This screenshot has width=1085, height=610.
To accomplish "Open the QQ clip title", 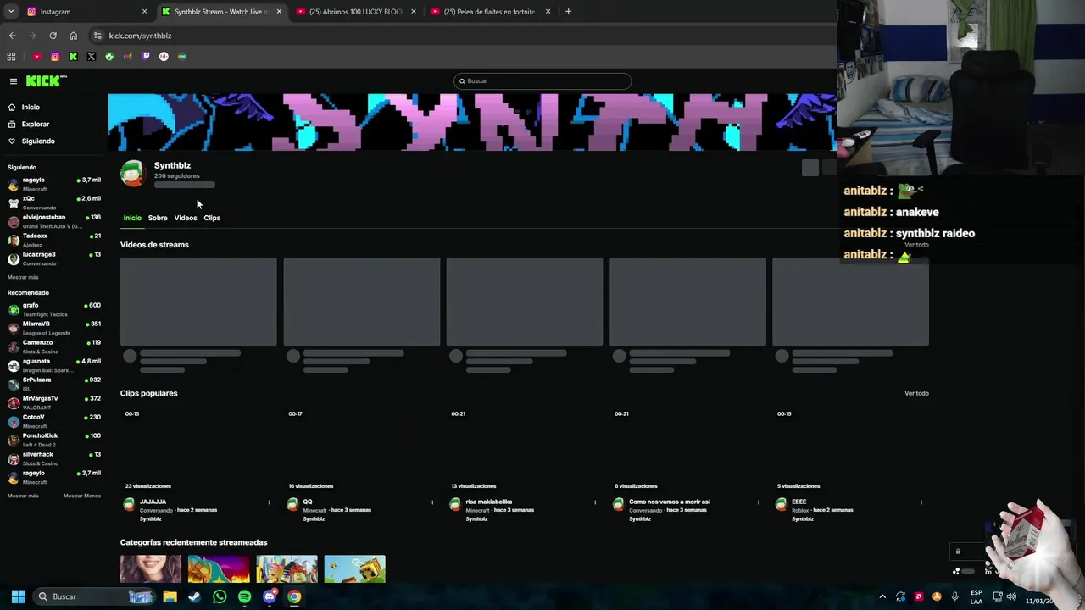I will 308,502.
